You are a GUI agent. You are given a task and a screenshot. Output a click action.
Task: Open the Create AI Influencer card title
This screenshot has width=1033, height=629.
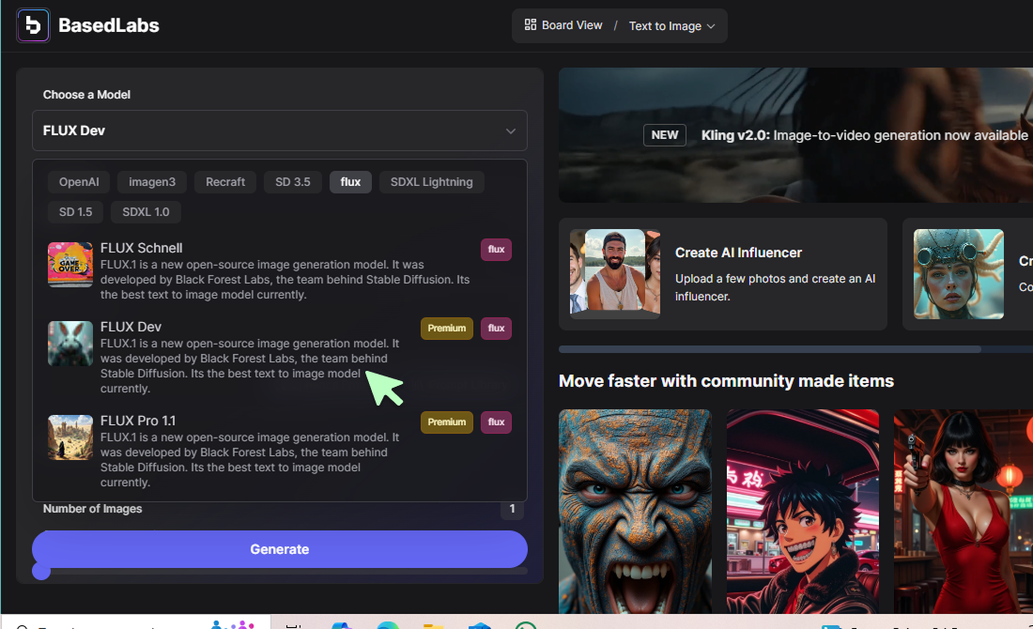click(738, 253)
